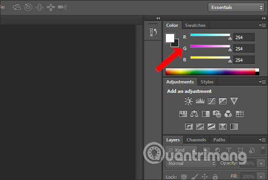Viewport: 268px width, 180px height.
Task: Add a Color Lookup adjustment
Action: pyautogui.click(x=240, y=114)
